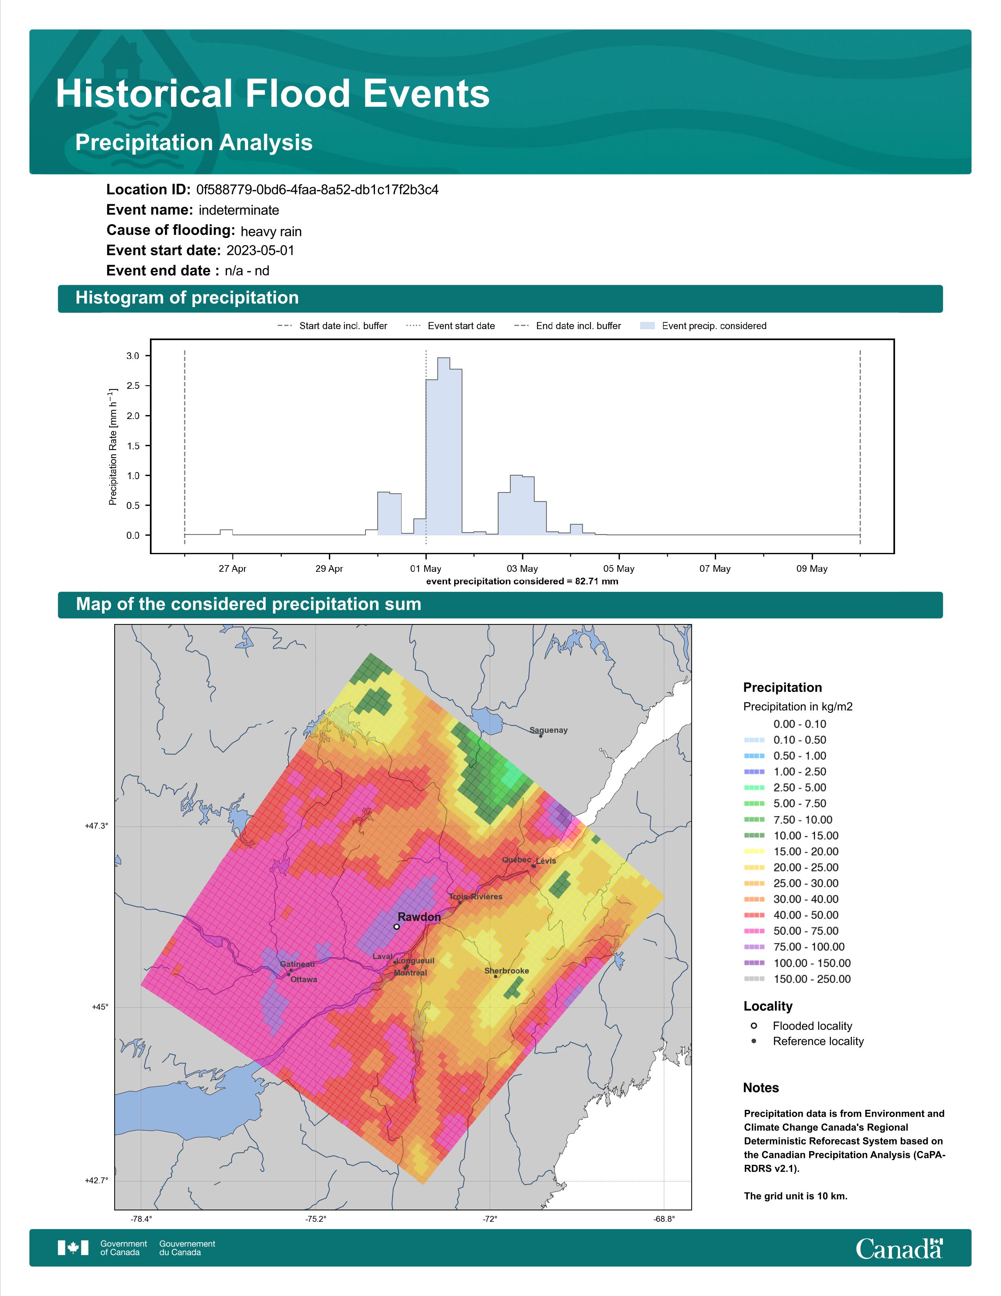Click the 150.00 - 250.00 legend color swatch
Screen dimensions: 1001x1296
754,979
